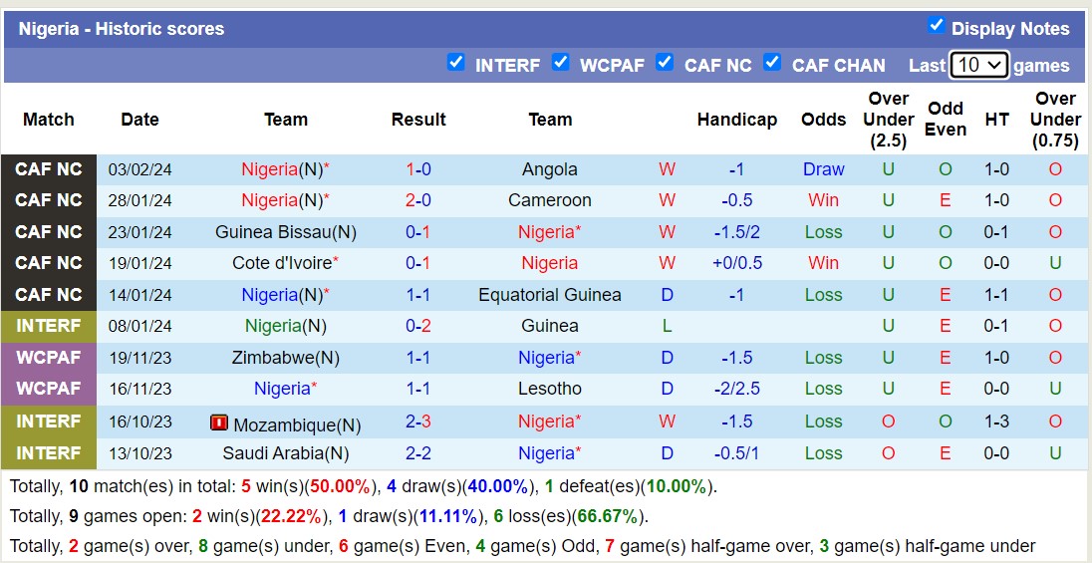Click HT score 1-1 in Equatorial Guinea row
Viewport: 1092px width, 563px height.
tap(996, 295)
